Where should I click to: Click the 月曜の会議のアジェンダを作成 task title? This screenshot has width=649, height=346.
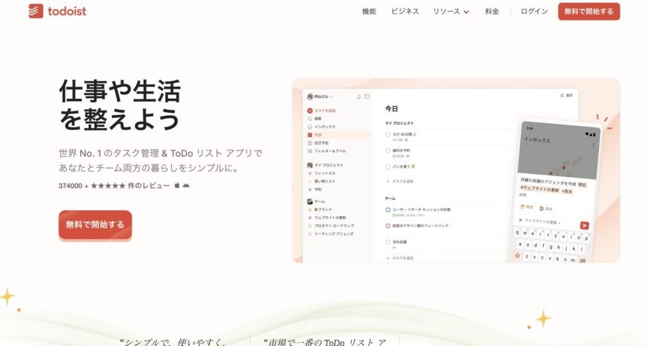tap(548, 182)
